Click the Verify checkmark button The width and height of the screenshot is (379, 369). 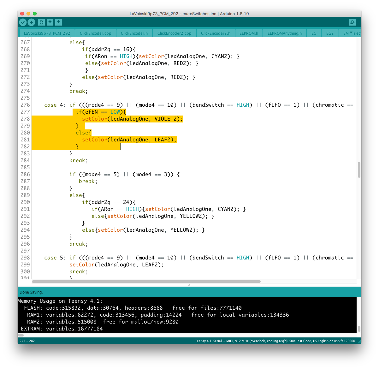23,22
